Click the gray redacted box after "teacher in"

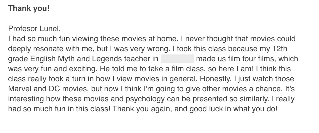click(x=177, y=59)
